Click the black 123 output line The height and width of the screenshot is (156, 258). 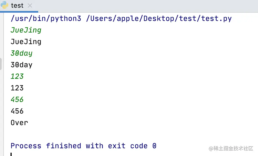17,88
